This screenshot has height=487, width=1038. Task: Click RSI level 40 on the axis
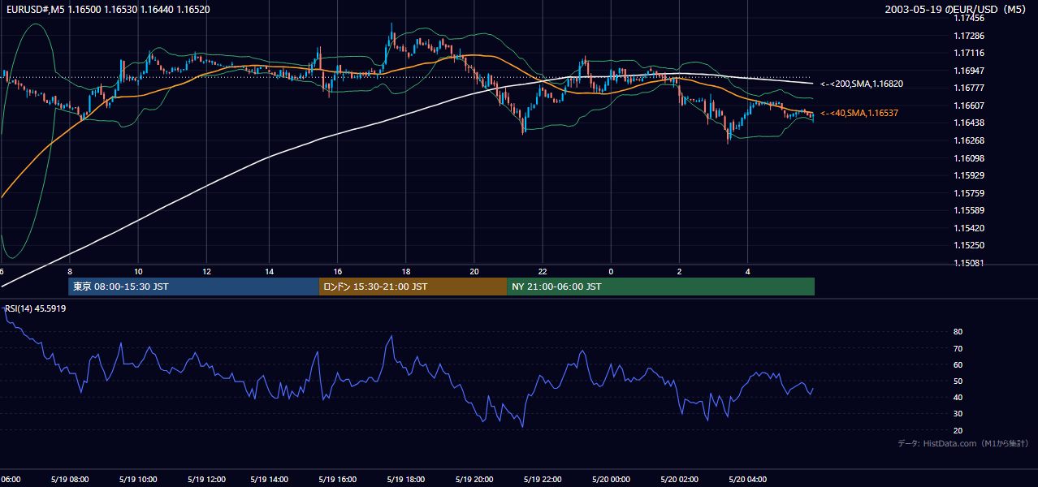tap(958, 397)
